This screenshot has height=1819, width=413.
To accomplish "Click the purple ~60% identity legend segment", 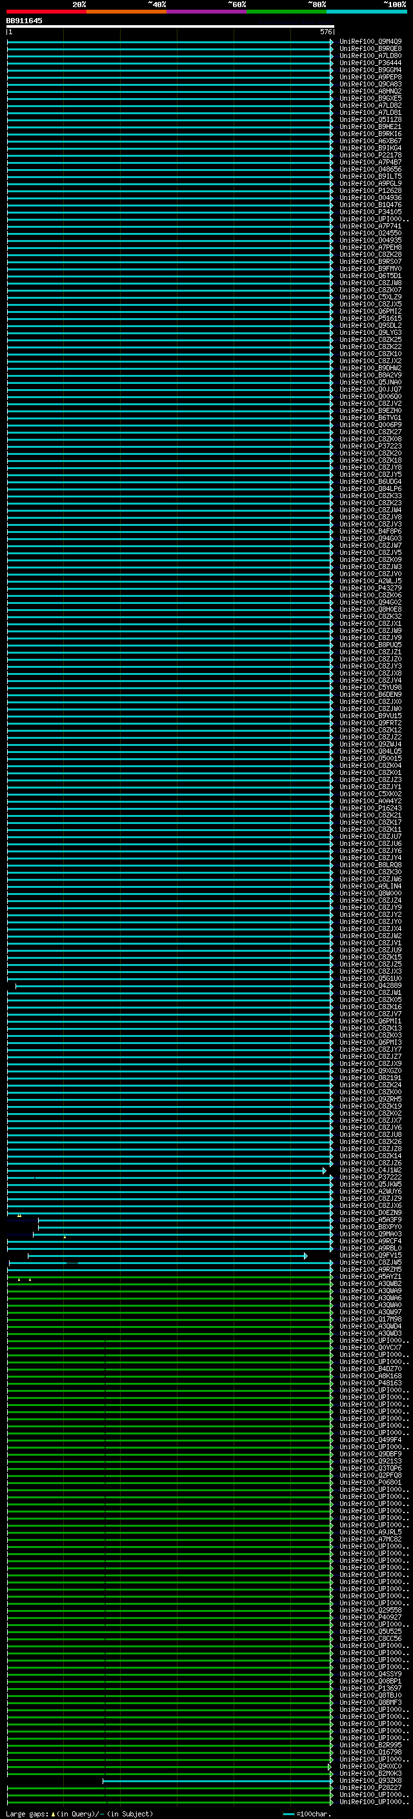I will 207,12.
